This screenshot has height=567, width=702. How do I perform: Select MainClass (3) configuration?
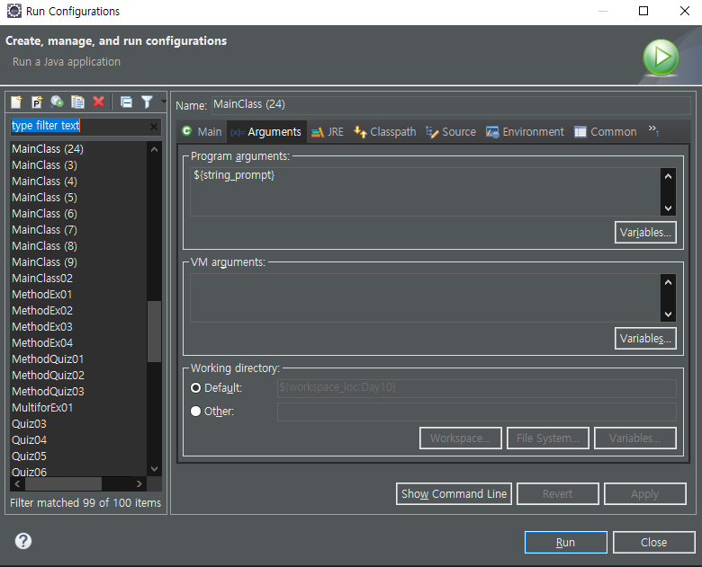point(45,165)
